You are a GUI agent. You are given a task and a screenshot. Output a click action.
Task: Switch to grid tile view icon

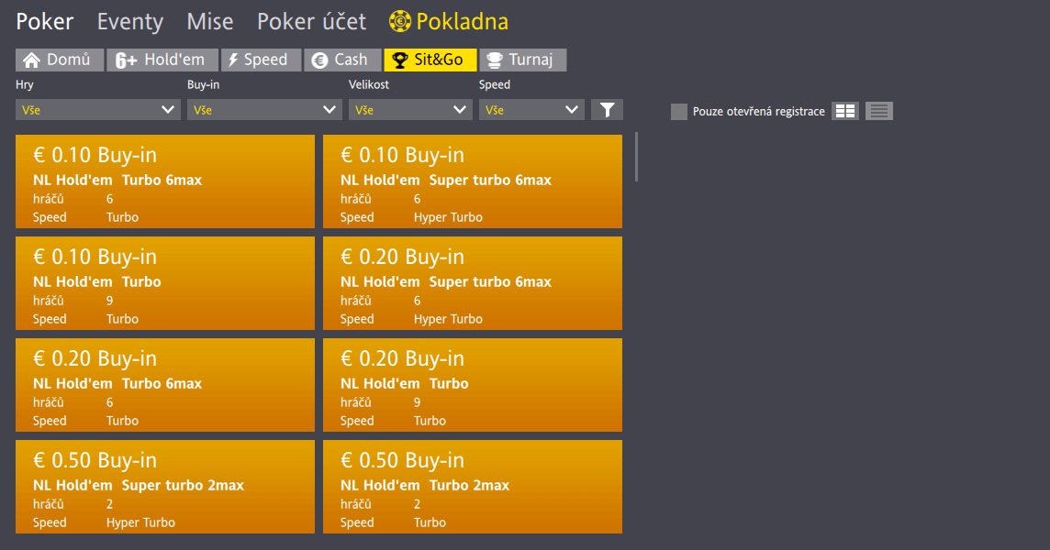[x=845, y=111]
